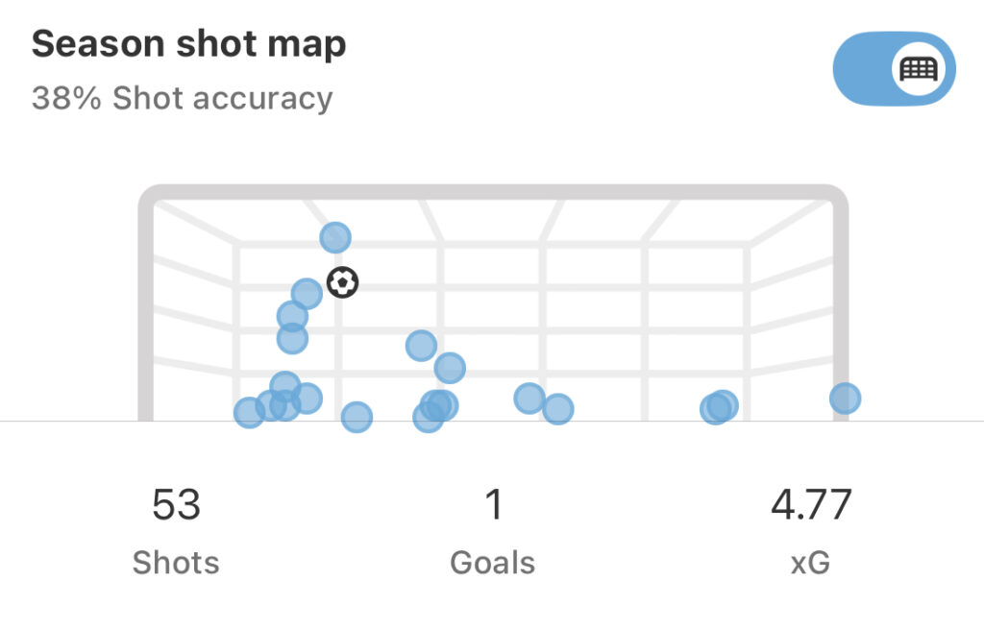This screenshot has height=629, width=984.
Task: Click the 38% Shot accuracy text
Action: [x=182, y=99]
